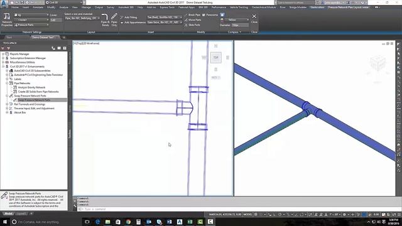Click the Toolspace panorama display icon
This screenshot has width=402, height=226.
pyautogui.click(x=59, y=48)
